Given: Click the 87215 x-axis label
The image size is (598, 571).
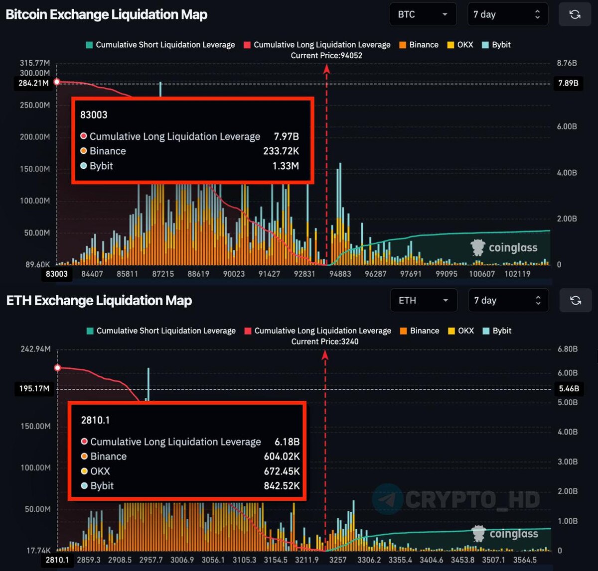Looking at the screenshot, I should pos(163,274).
